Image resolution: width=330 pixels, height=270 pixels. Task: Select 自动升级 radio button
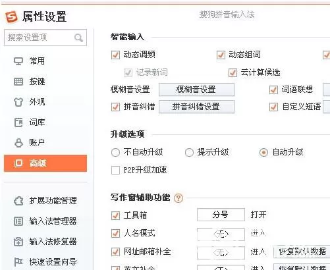pyautogui.click(x=263, y=152)
